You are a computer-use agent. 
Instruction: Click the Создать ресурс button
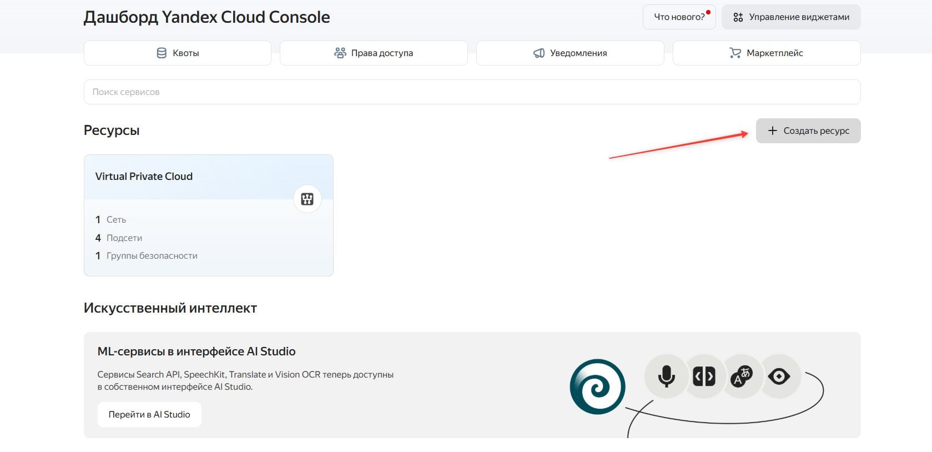[x=808, y=131]
